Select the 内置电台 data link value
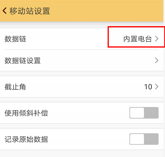165x157 pixels. [137, 39]
